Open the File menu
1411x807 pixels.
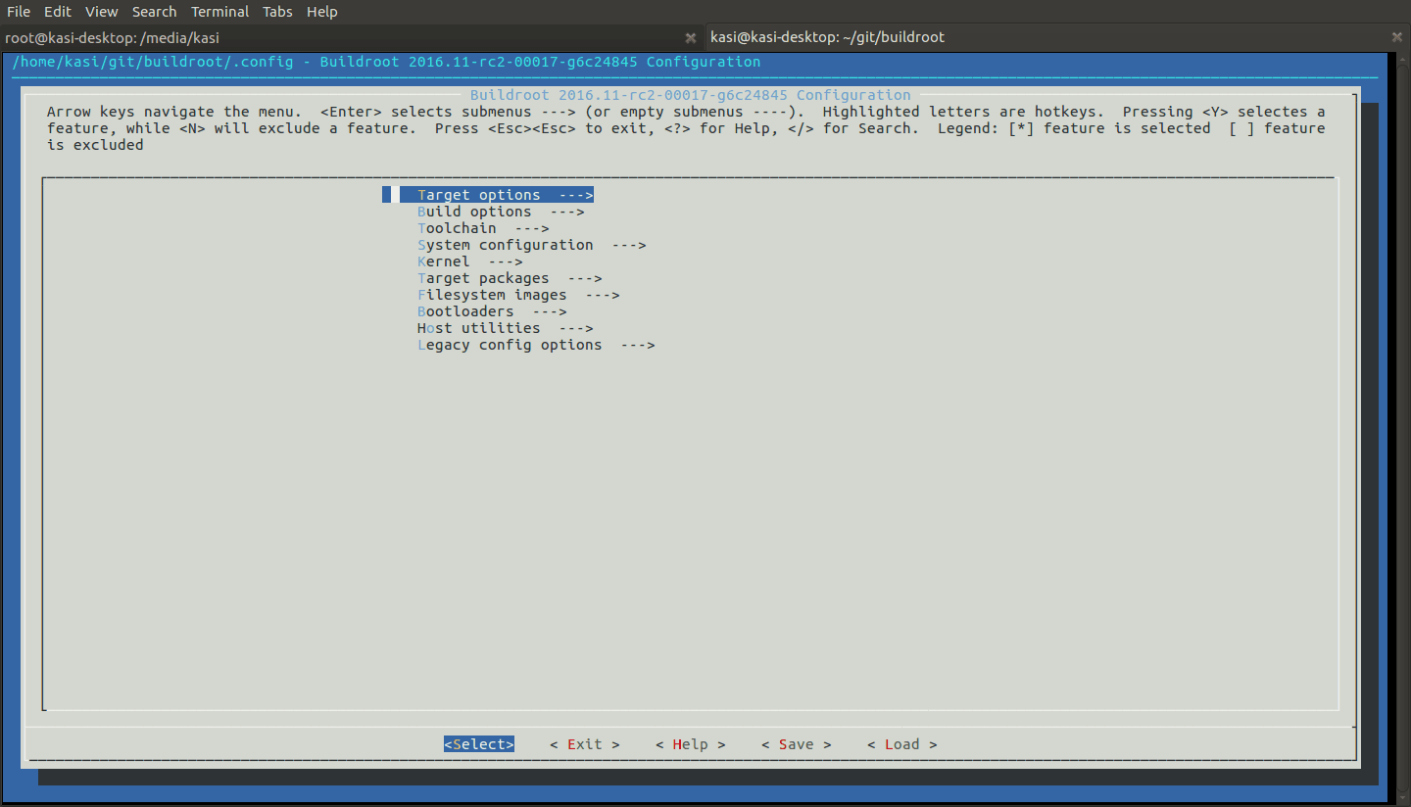coord(19,12)
